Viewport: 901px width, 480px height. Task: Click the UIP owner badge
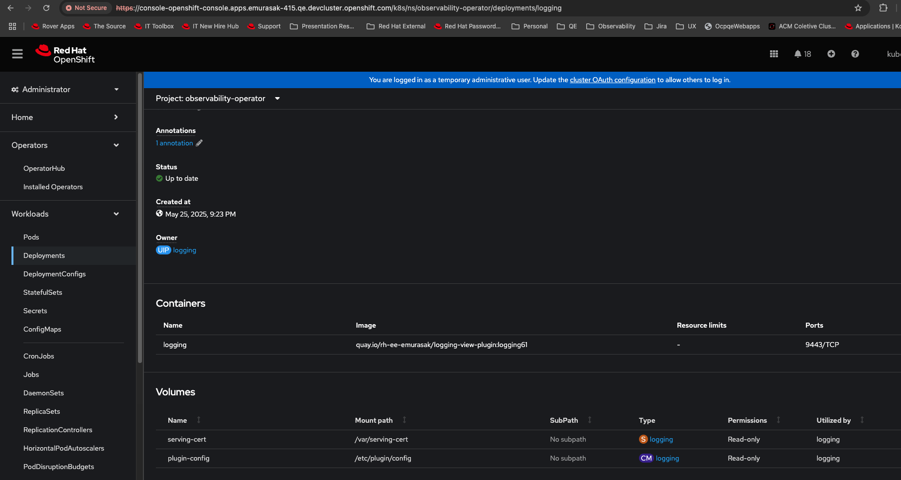click(163, 250)
